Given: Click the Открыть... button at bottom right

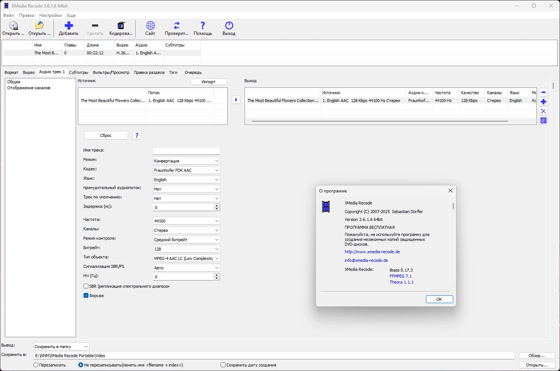Looking at the screenshot, I should click(537, 365).
